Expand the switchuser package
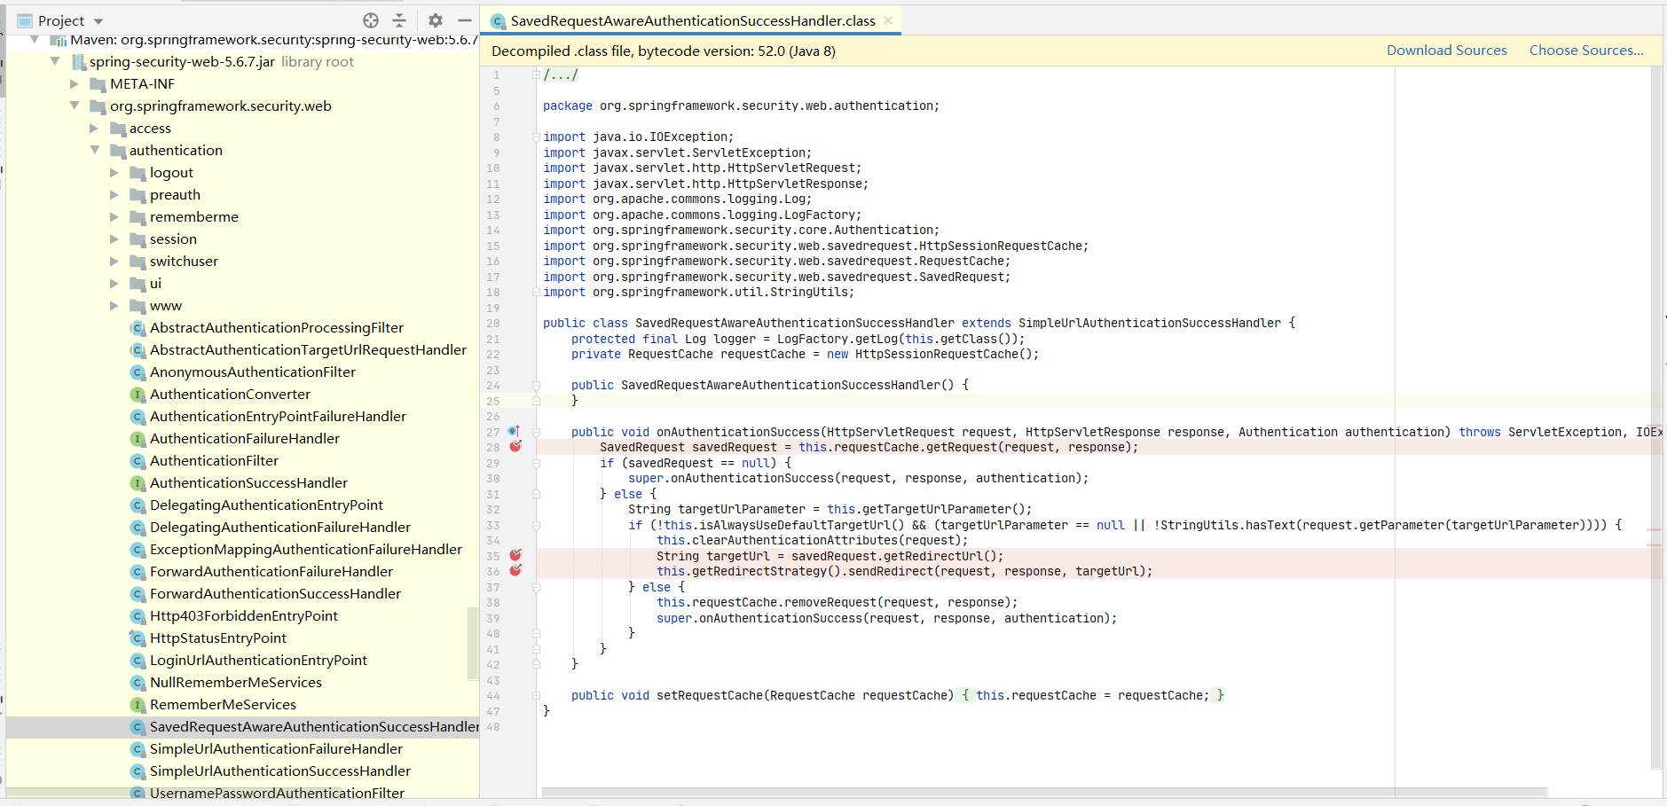The image size is (1667, 806). [x=114, y=262]
